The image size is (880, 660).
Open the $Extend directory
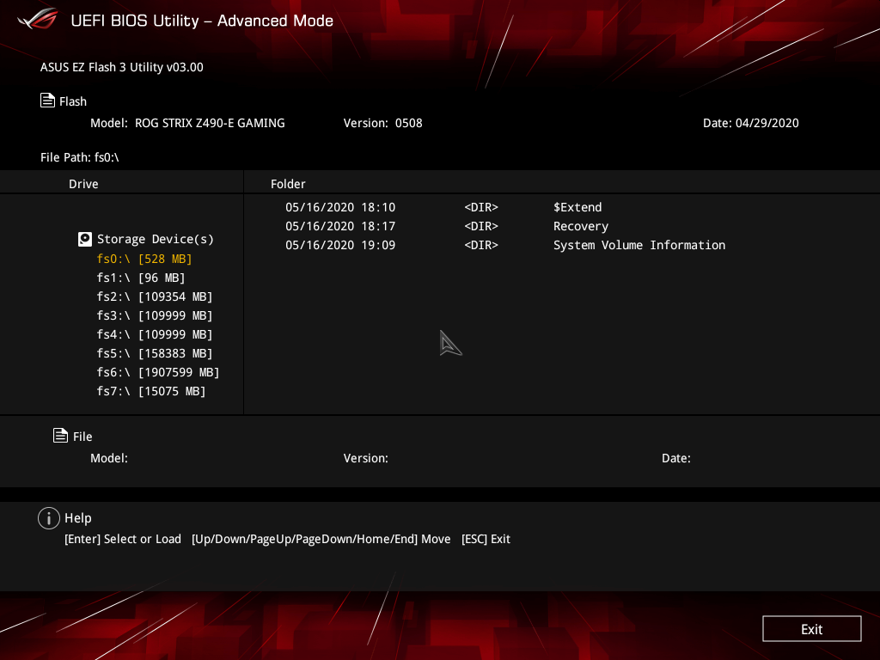pyautogui.click(x=577, y=207)
